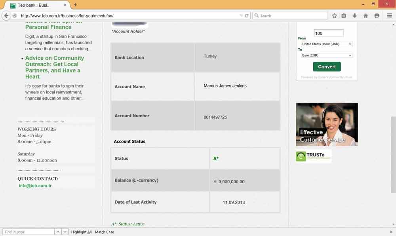
Task: Open the chat speech bubble toolbar icon
Action: pyautogui.click(x=377, y=16)
